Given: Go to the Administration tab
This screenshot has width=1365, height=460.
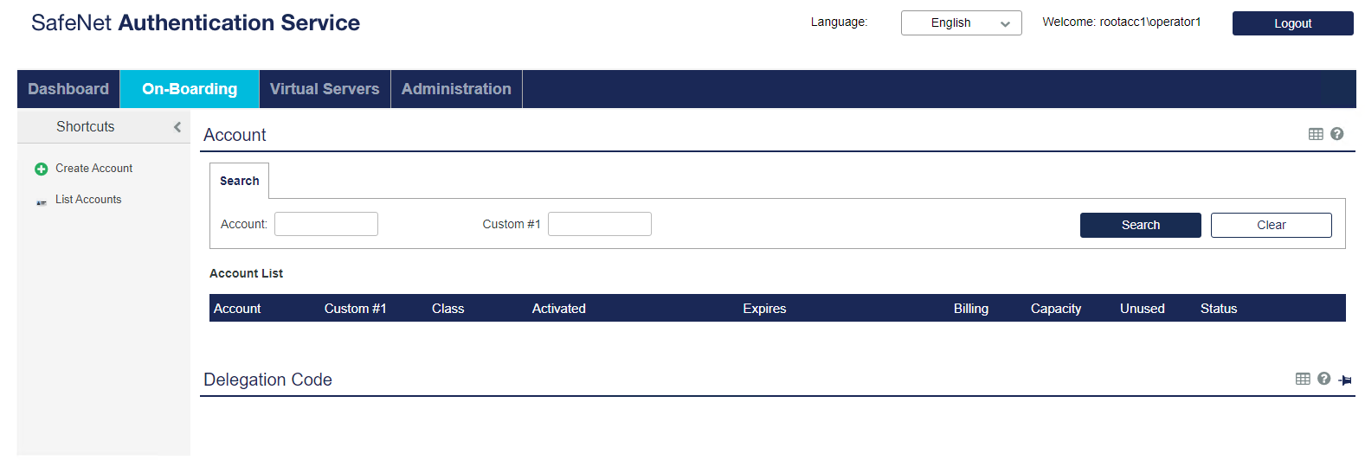Looking at the screenshot, I should (456, 89).
